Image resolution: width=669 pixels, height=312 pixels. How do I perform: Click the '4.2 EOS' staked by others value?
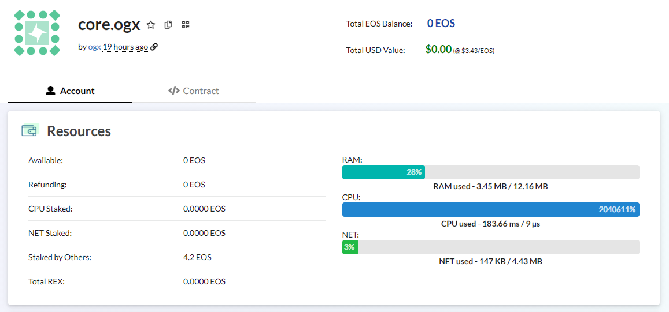(198, 258)
